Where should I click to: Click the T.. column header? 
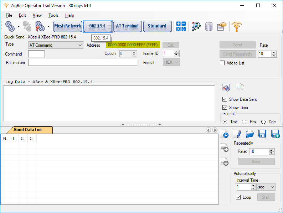15,139
